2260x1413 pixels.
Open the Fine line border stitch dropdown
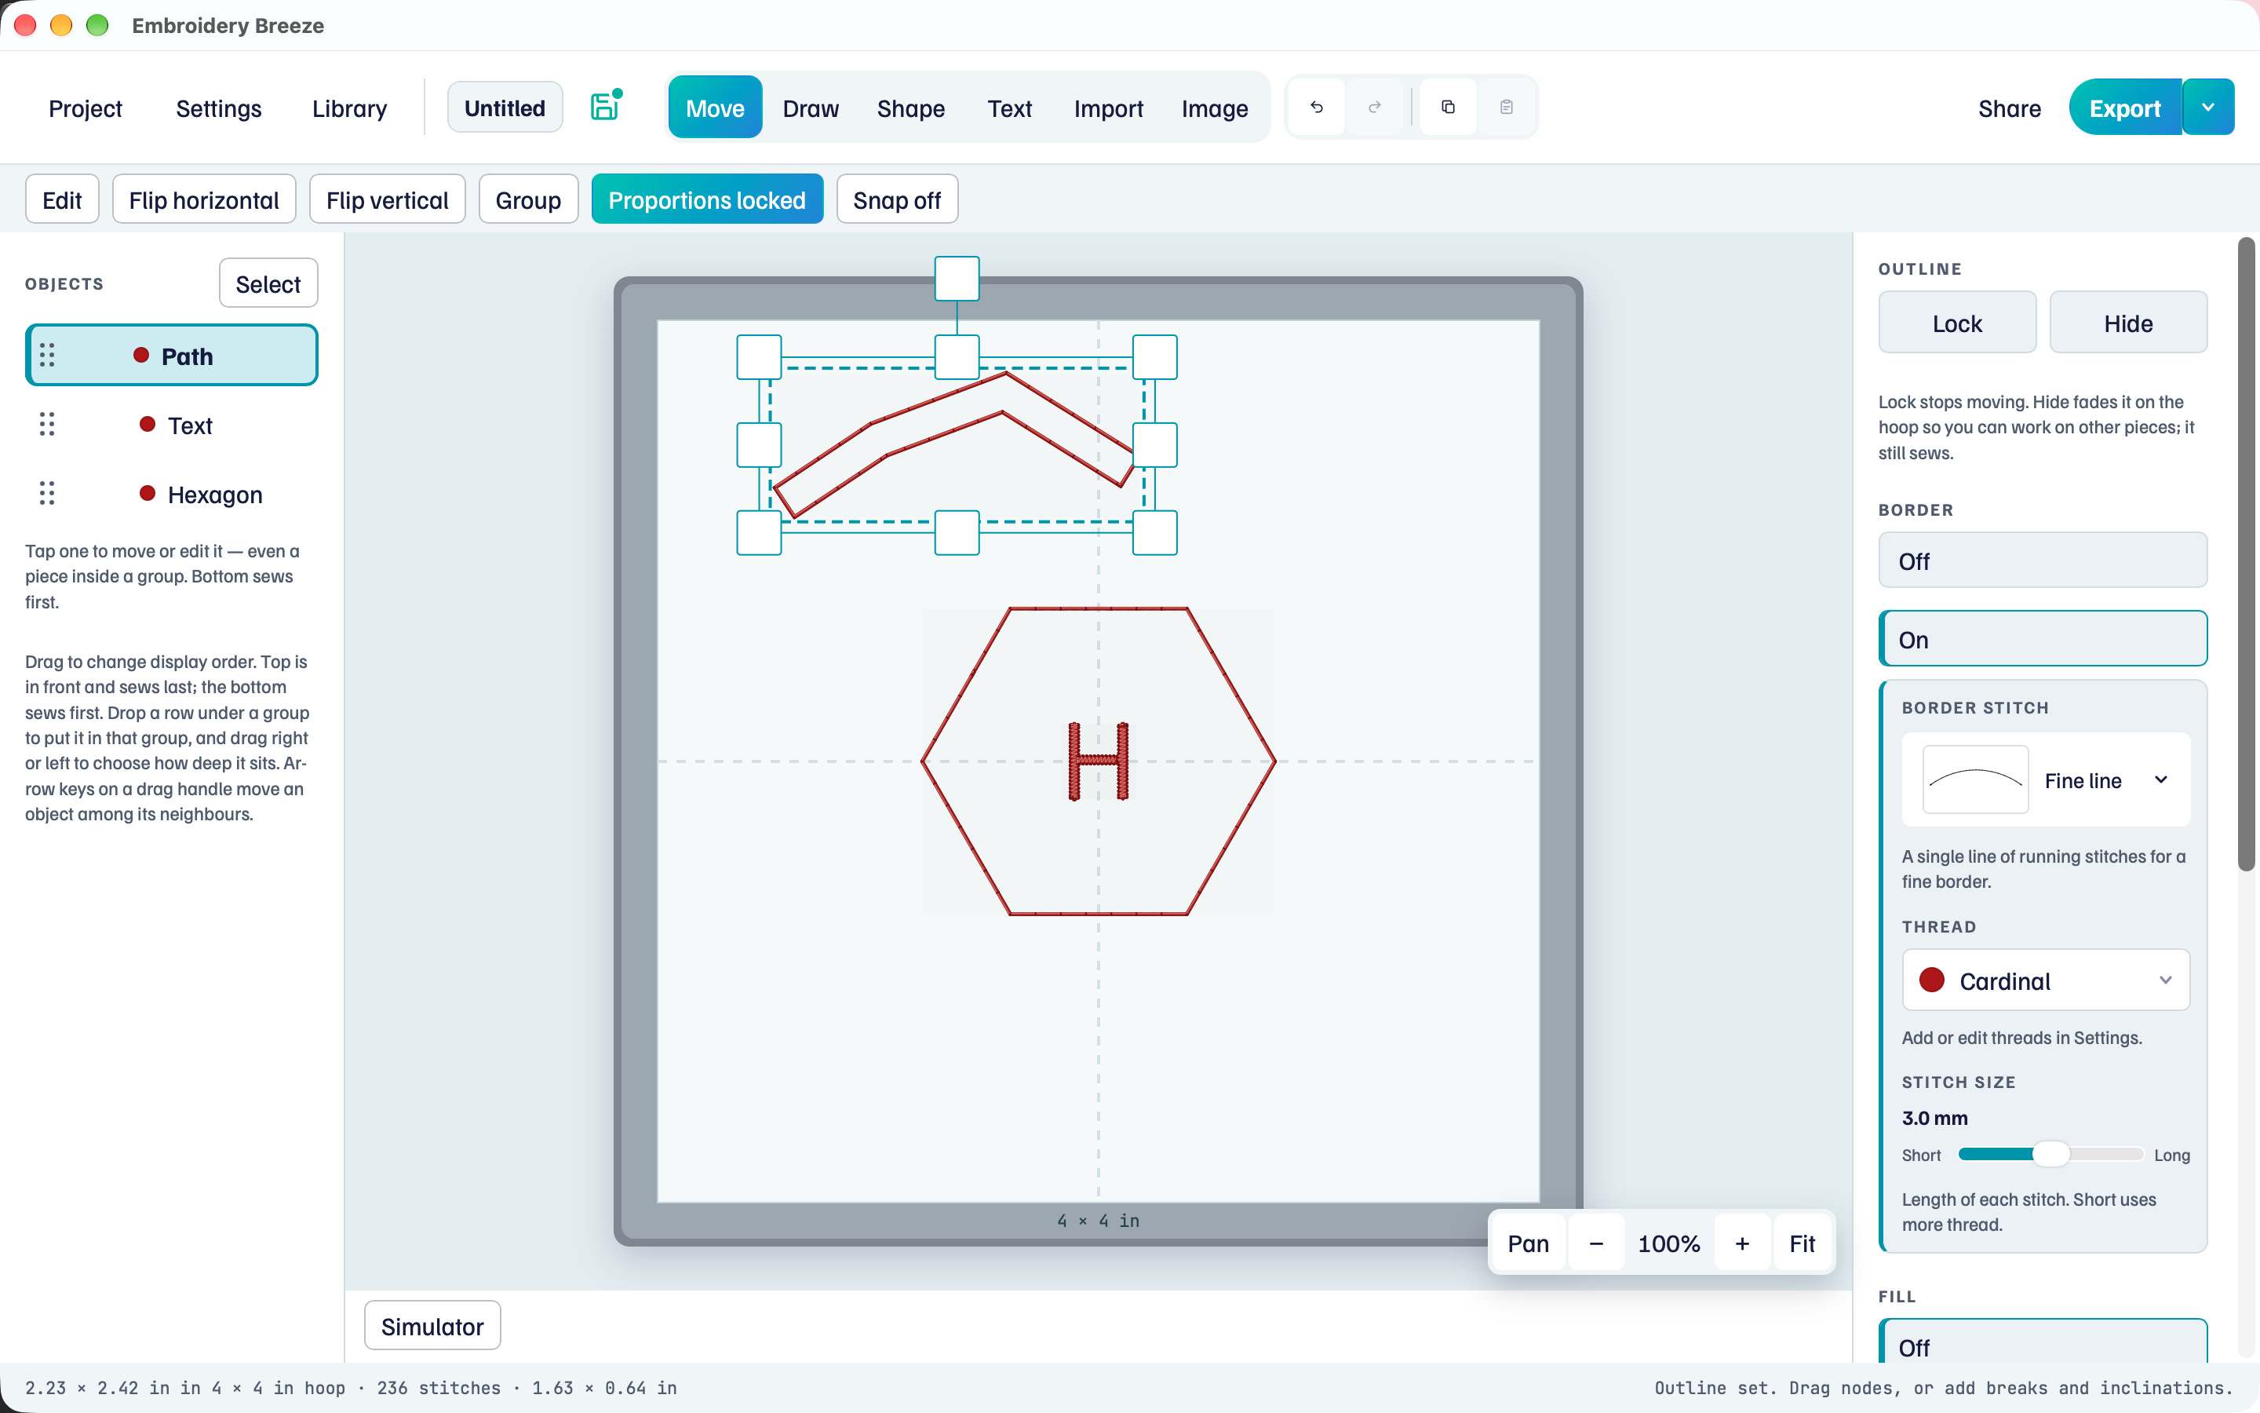[2046, 780]
